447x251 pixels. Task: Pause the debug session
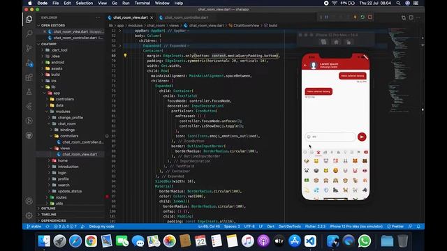point(326,17)
